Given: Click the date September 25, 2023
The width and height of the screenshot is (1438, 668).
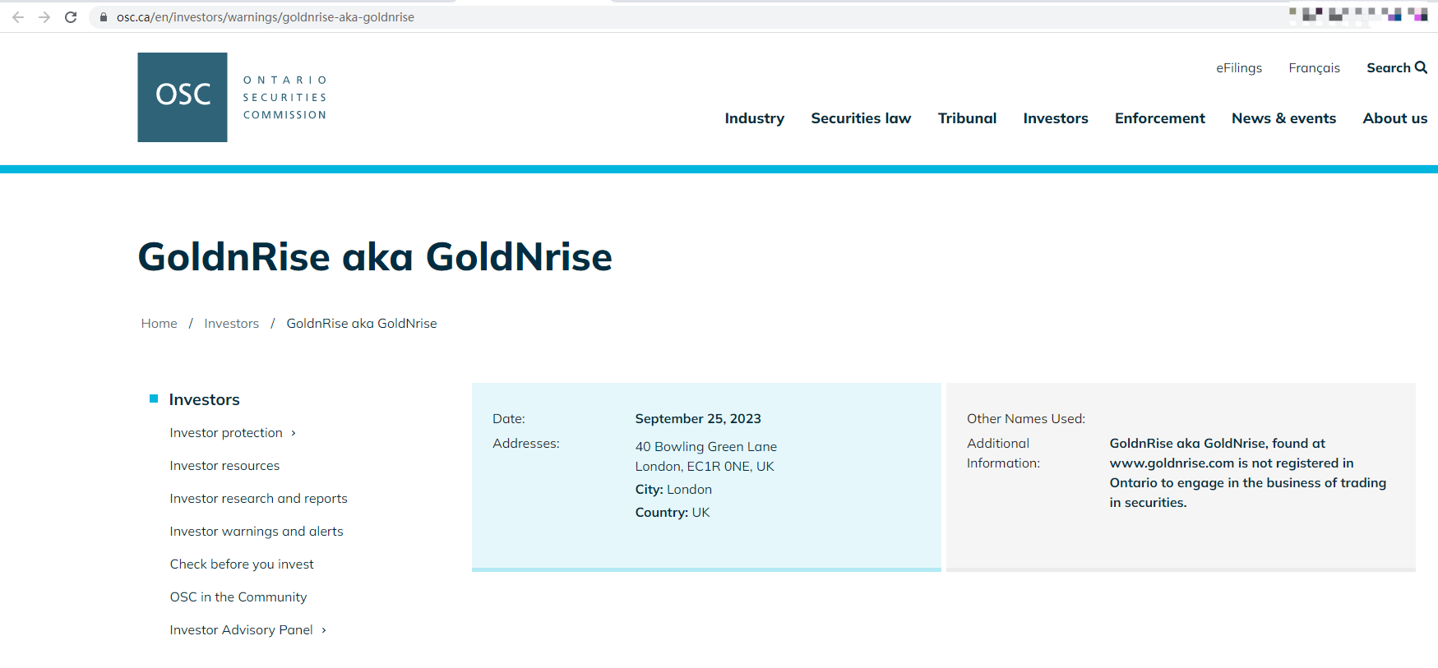Looking at the screenshot, I should 698,419.
